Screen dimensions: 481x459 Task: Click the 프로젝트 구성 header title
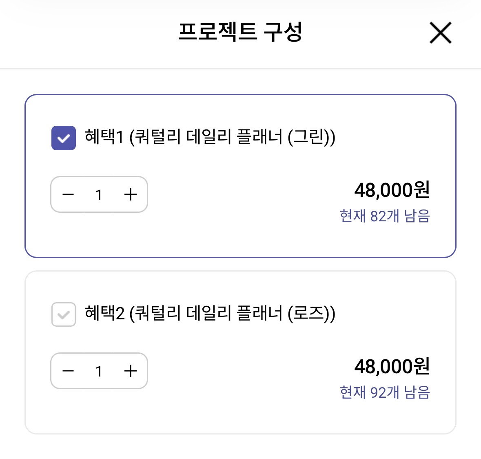point(241,31)
